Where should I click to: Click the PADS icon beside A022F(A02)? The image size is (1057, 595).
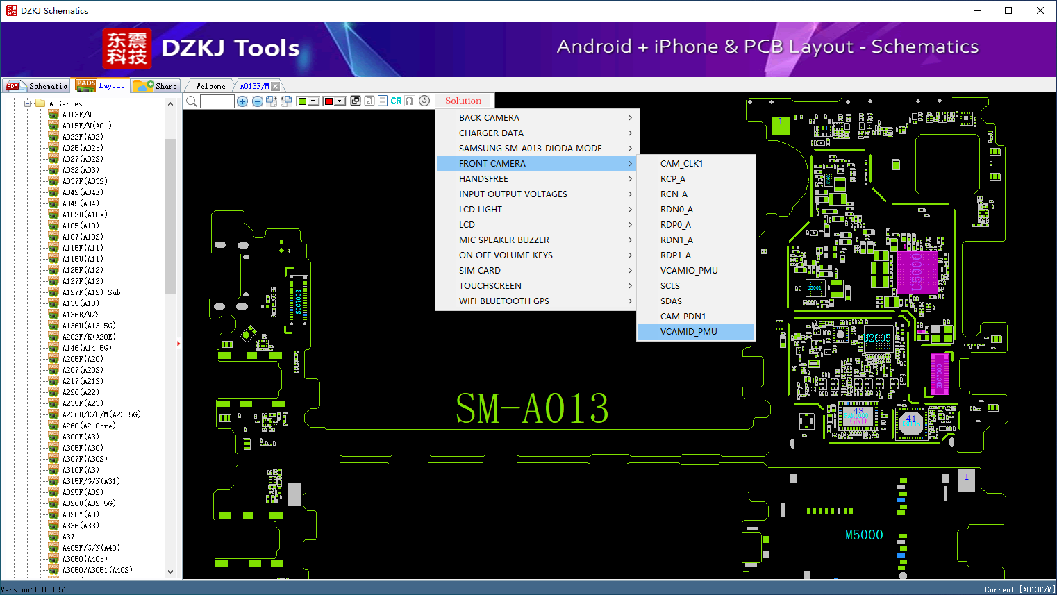(53, 137)
